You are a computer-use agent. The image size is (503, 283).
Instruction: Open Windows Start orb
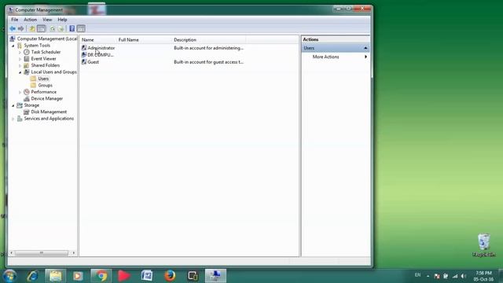[x=9, y=276]
